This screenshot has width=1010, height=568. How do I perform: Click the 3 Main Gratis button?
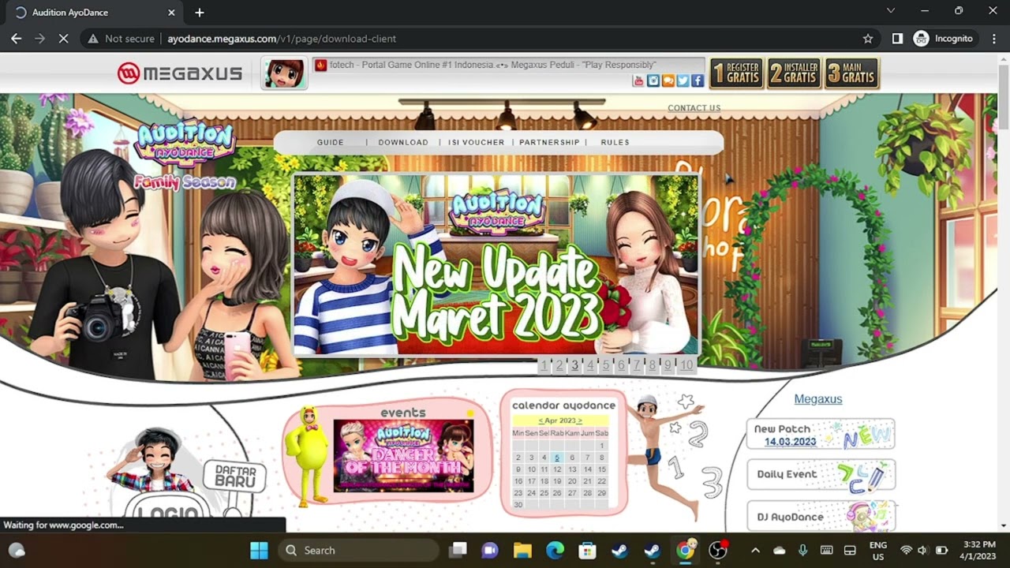pos(852,73)
